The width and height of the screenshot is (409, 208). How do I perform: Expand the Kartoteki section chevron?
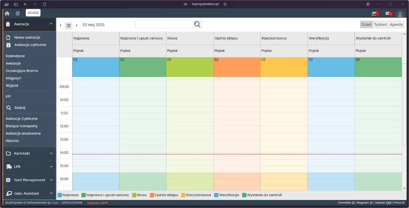tap(51, 153)
